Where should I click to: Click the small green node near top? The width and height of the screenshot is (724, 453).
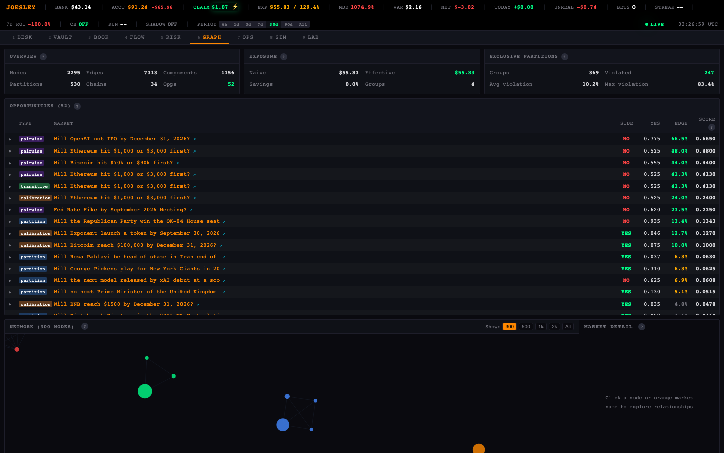coord(147,358)
